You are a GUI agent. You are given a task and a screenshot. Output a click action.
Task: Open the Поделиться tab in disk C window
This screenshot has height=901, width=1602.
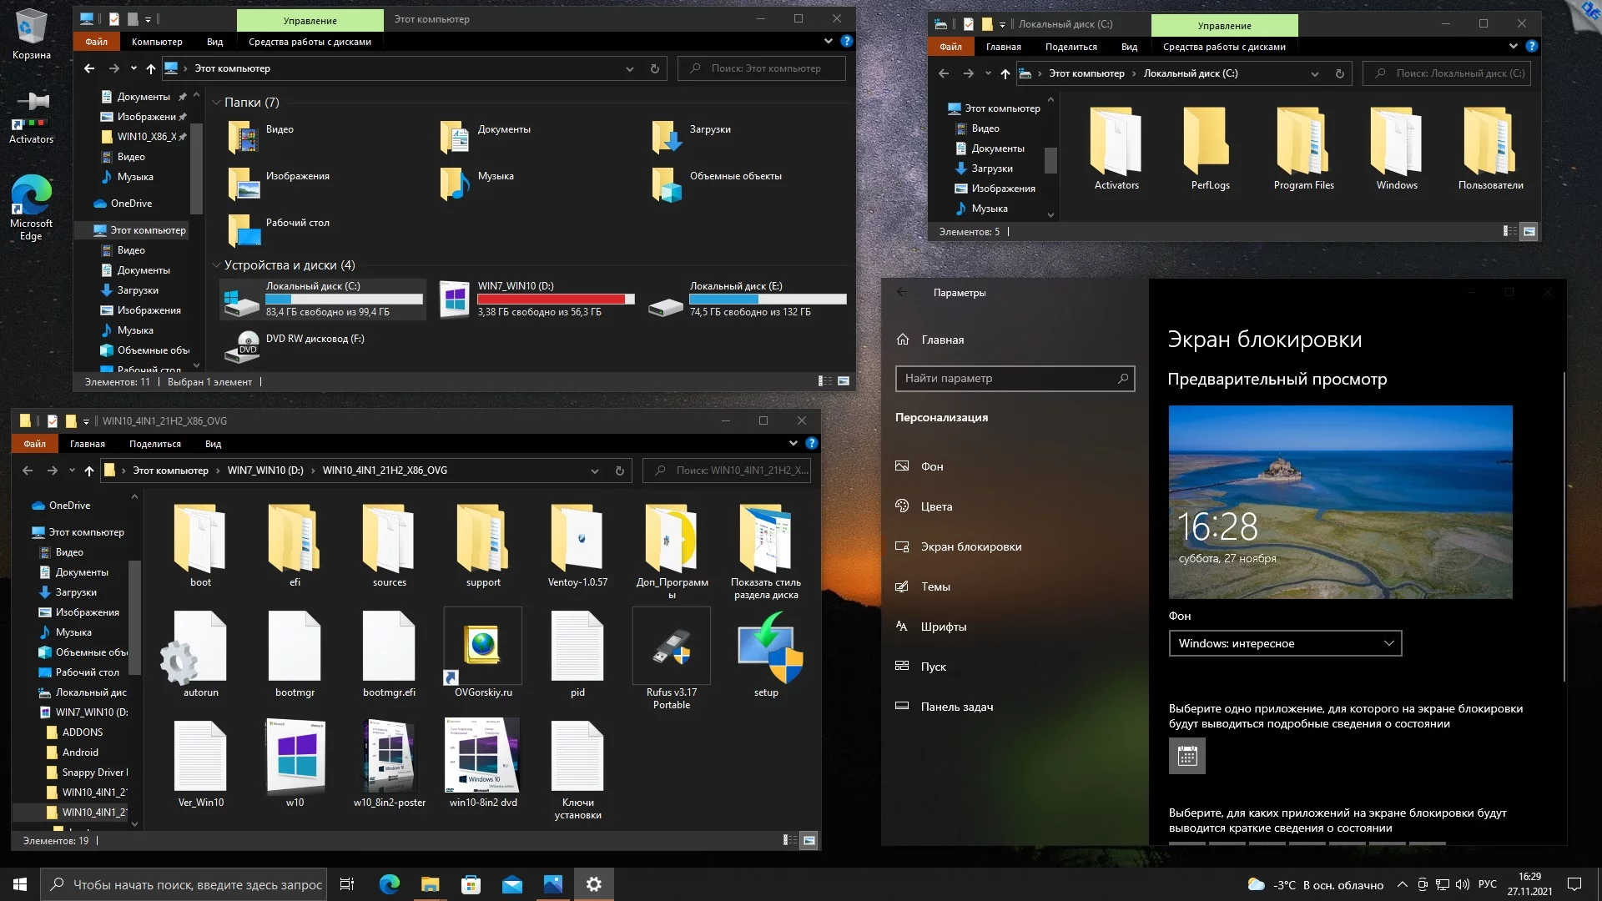(1071, 47)
